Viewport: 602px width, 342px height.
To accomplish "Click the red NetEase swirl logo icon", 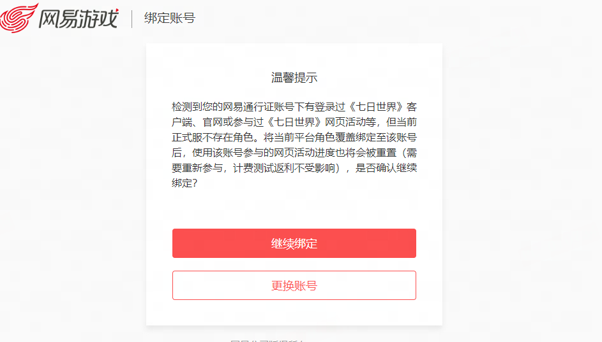I will coord(17,18).
